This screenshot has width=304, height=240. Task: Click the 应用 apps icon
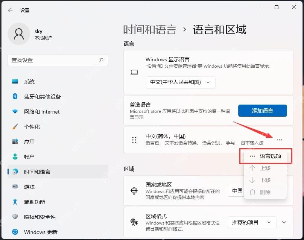(15, 141)
